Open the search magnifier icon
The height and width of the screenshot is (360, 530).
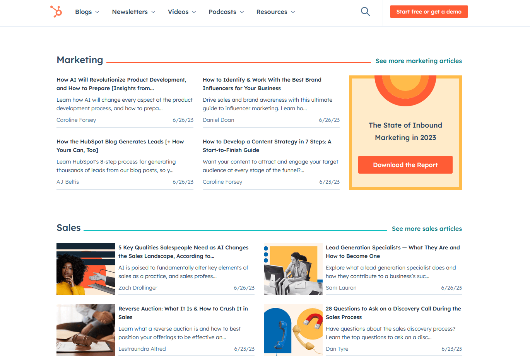pyautogui.click(x=365, y=12)
